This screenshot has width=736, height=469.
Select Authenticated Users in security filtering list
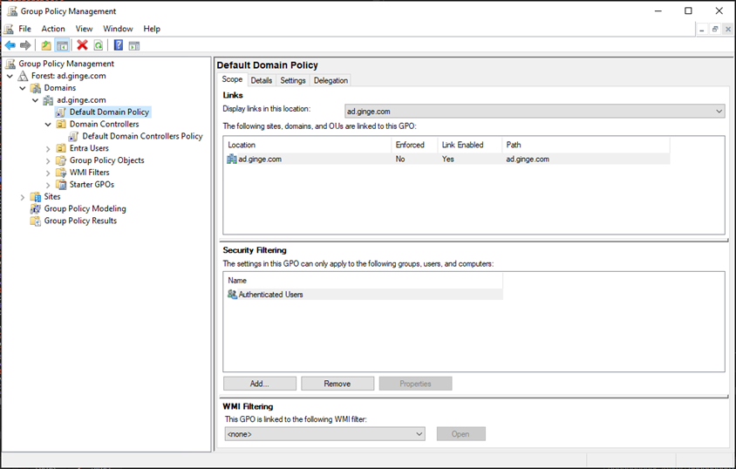coord(364,294)
